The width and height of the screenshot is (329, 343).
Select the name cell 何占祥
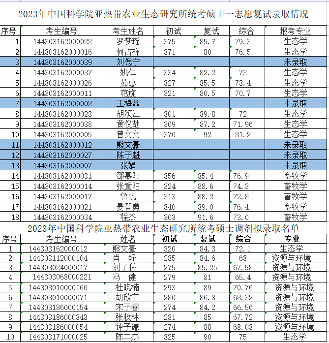pos(128,52)
